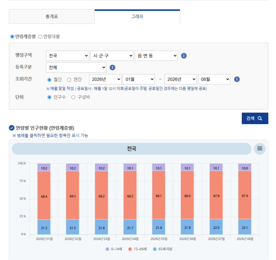Switch to the 통계표 tab

coord(52,17)
